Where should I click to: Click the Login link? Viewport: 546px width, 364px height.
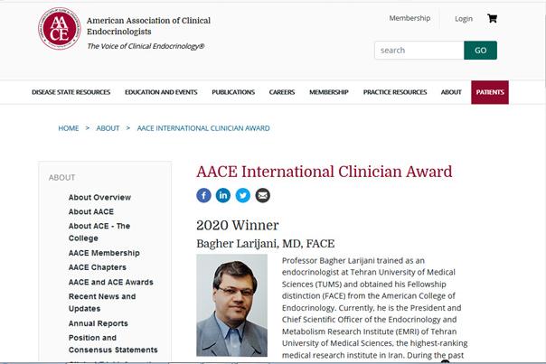(x=464, y=19)
